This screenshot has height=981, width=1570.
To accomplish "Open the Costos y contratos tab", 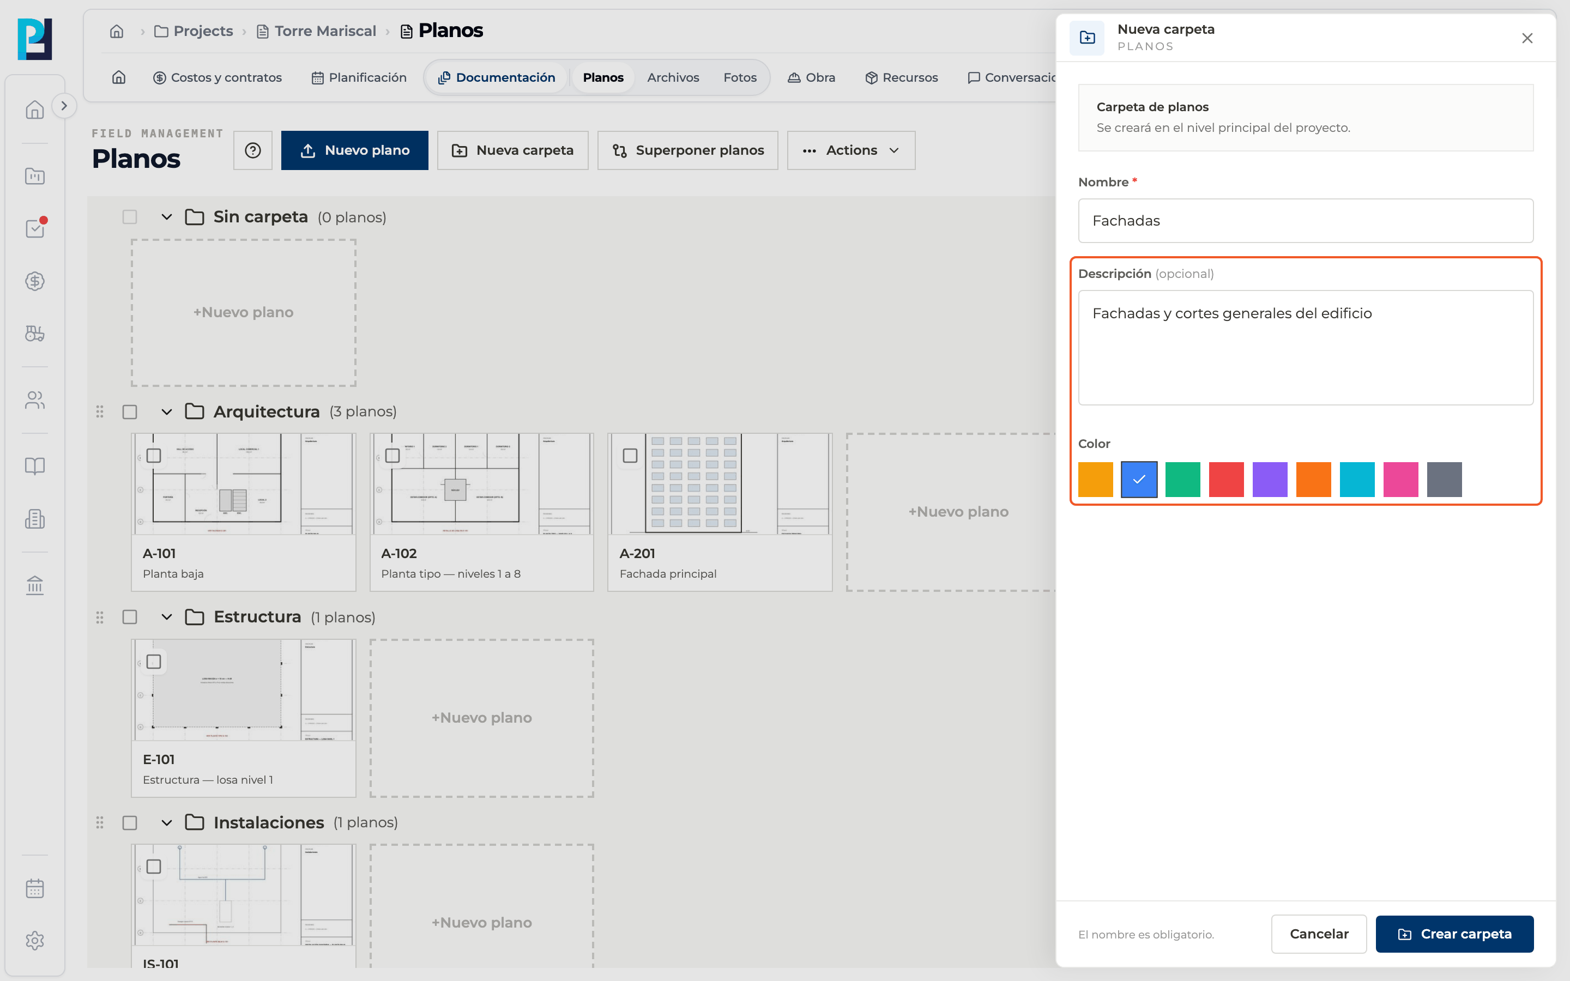I will (x=218, y=77).
